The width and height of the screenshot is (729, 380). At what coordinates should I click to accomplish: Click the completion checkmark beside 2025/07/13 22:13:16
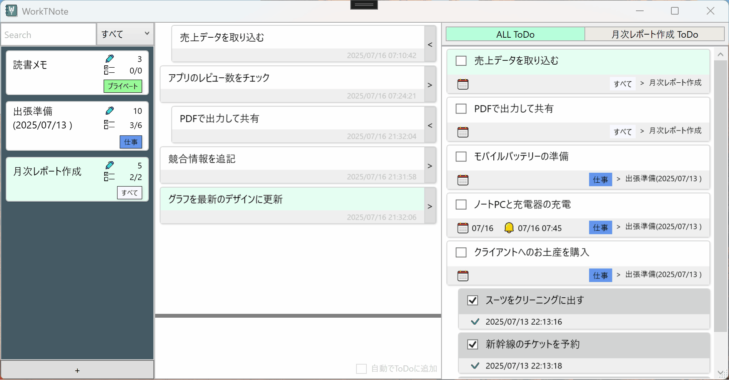coord(475,322)
